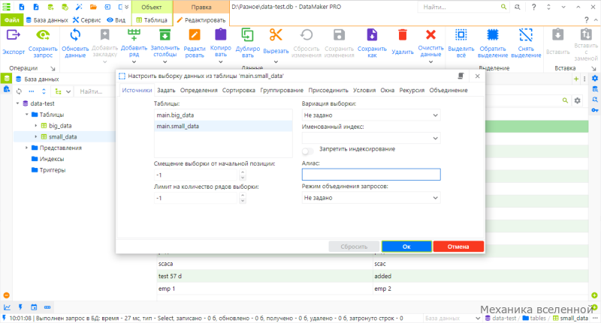Refresh data with Обновить данные
This screenshot has height=323, width=601.
[x=75, y=35]
